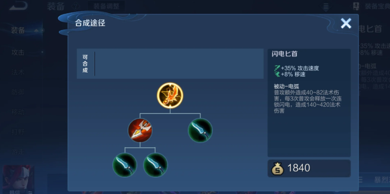The image size is (390, 194).
Task: Switch to the 攻击 category tab
Action: [x=18, y=53]
